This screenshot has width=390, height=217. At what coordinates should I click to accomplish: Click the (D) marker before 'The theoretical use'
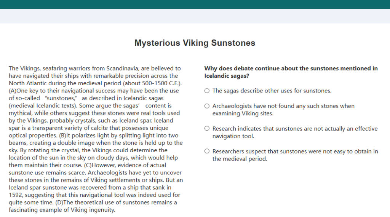(x=59, y=203)
